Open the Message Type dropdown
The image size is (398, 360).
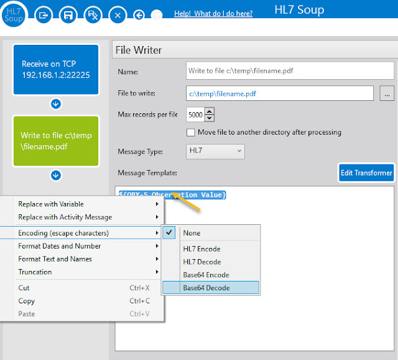[215, 151]
